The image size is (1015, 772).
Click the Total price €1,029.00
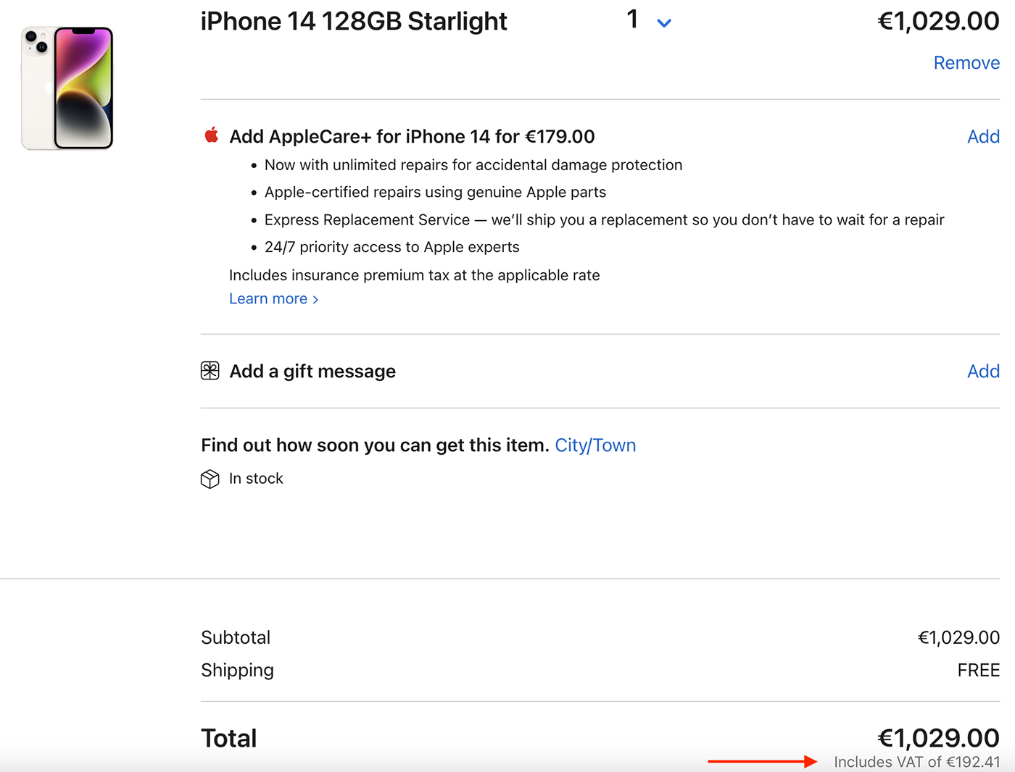point(938,738)
